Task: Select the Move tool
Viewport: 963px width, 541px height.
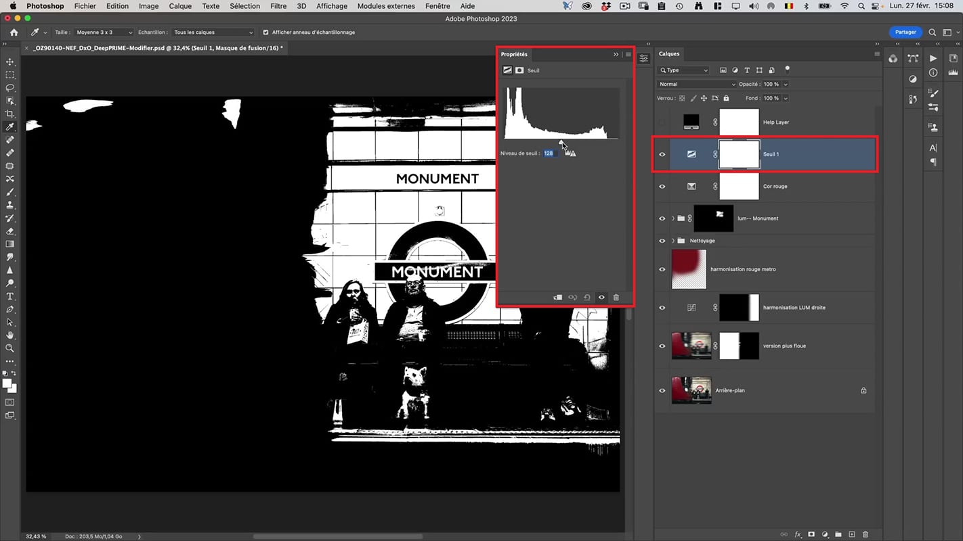Action: pyautogui.click(x=10, y=62)
